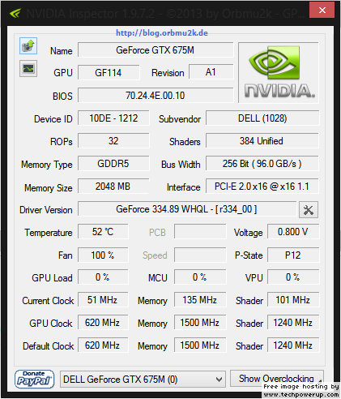The height and width of the screenshot is (399, 341).
Task: Select MCU load value 0 %
Action: click(200, 277)
